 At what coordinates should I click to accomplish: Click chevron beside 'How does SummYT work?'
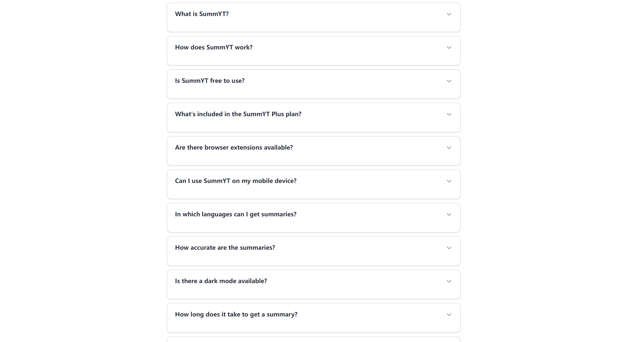click(x=449, y=47)
